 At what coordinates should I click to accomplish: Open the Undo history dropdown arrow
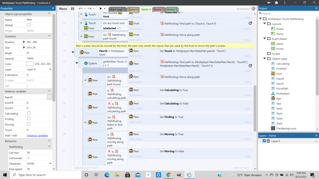(85, 9)
